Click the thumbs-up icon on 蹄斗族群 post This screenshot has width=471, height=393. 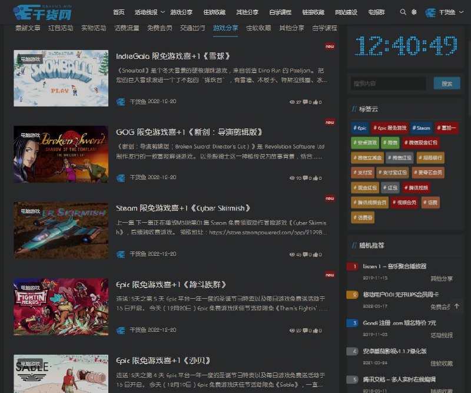pos(316,331)
